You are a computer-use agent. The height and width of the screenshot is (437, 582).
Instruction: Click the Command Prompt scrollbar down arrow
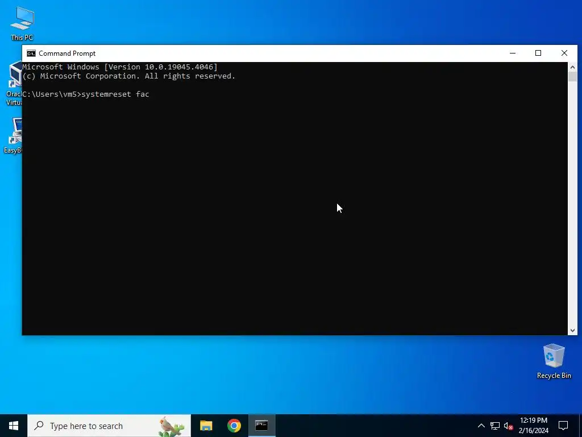(572, 330)
